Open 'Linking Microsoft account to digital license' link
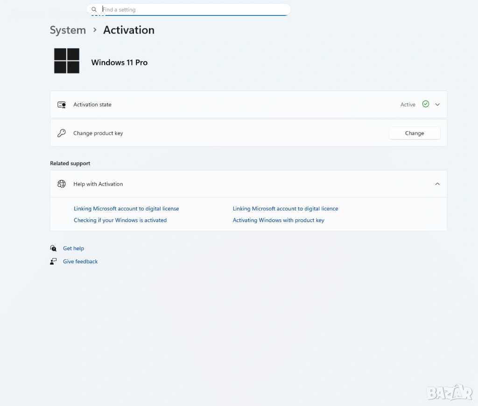478x406 pixels. click(x=126, y=209)
